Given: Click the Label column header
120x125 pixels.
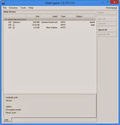Looking at the screenshot, I should click(49, 16).
